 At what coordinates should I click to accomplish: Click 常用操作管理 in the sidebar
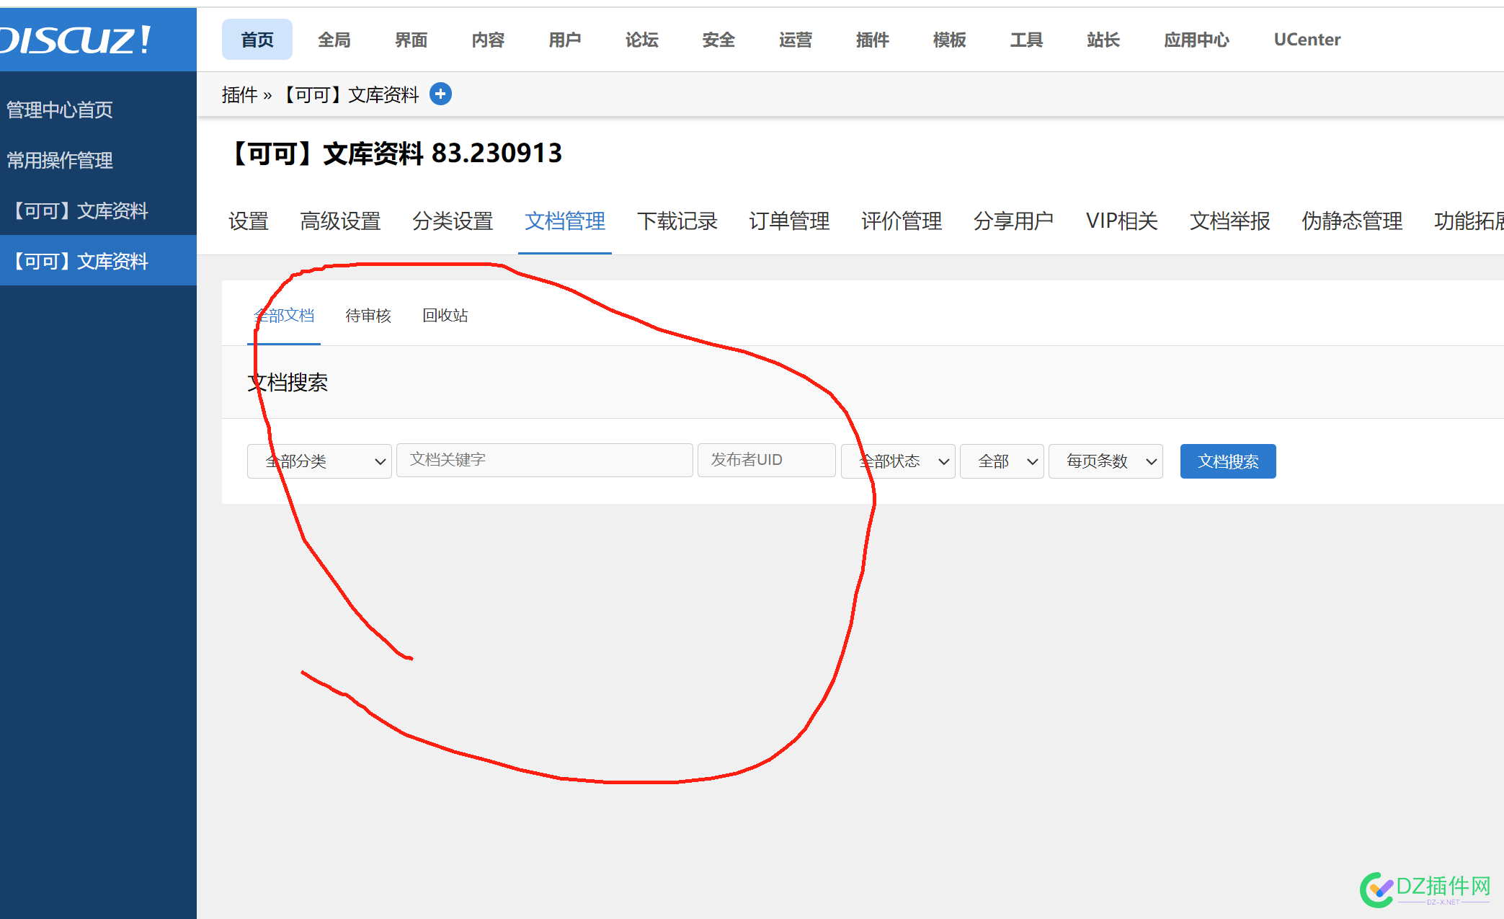tap(59, 160)
